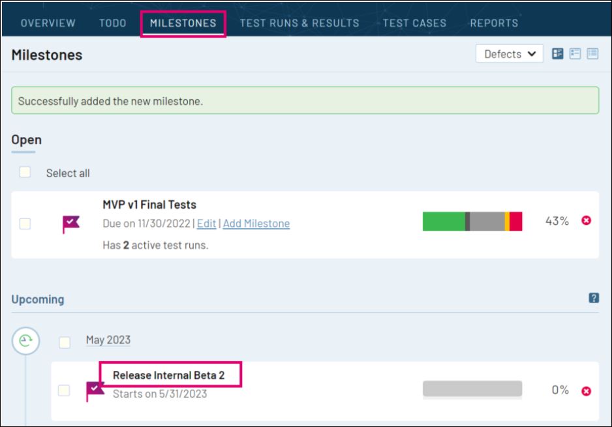
Task: Switch to the compact table view
Action: click(592, 53)
